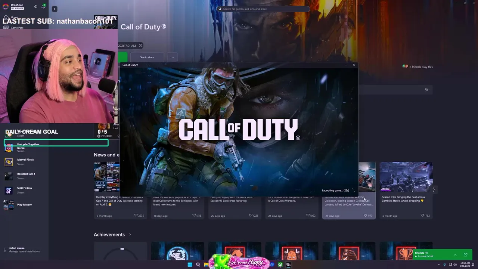Click the microphone tray icon

pos(444,265)
